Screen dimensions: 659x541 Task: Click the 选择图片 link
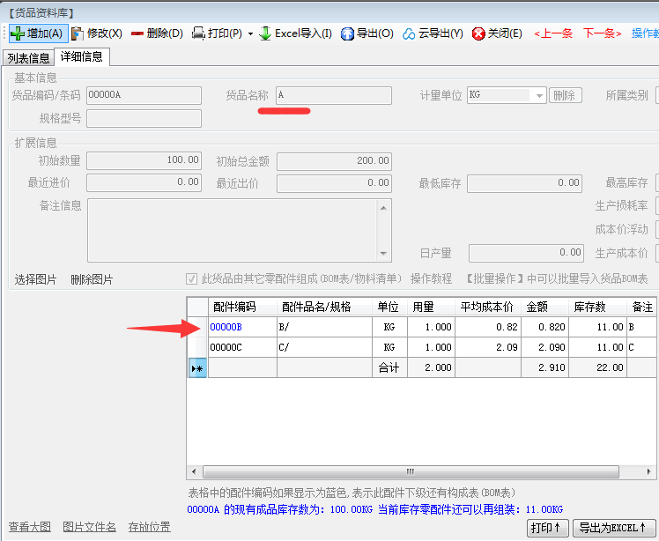coord(35,279)
